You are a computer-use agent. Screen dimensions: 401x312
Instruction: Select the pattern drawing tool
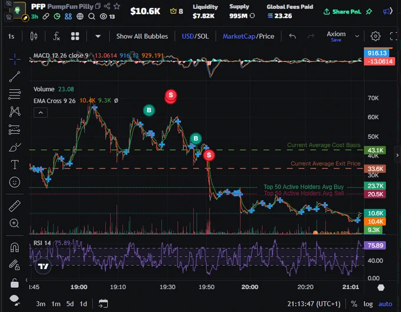15,111
